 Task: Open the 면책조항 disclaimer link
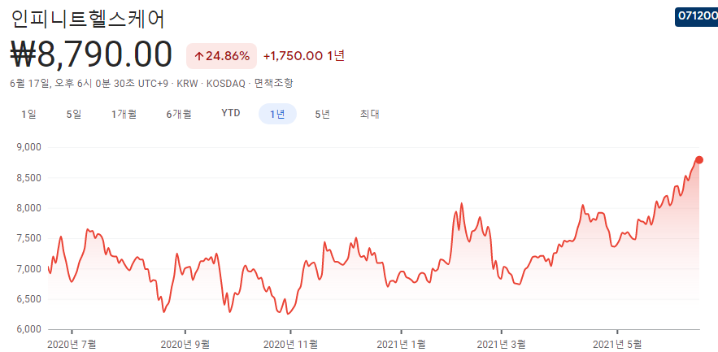point(274,83)
